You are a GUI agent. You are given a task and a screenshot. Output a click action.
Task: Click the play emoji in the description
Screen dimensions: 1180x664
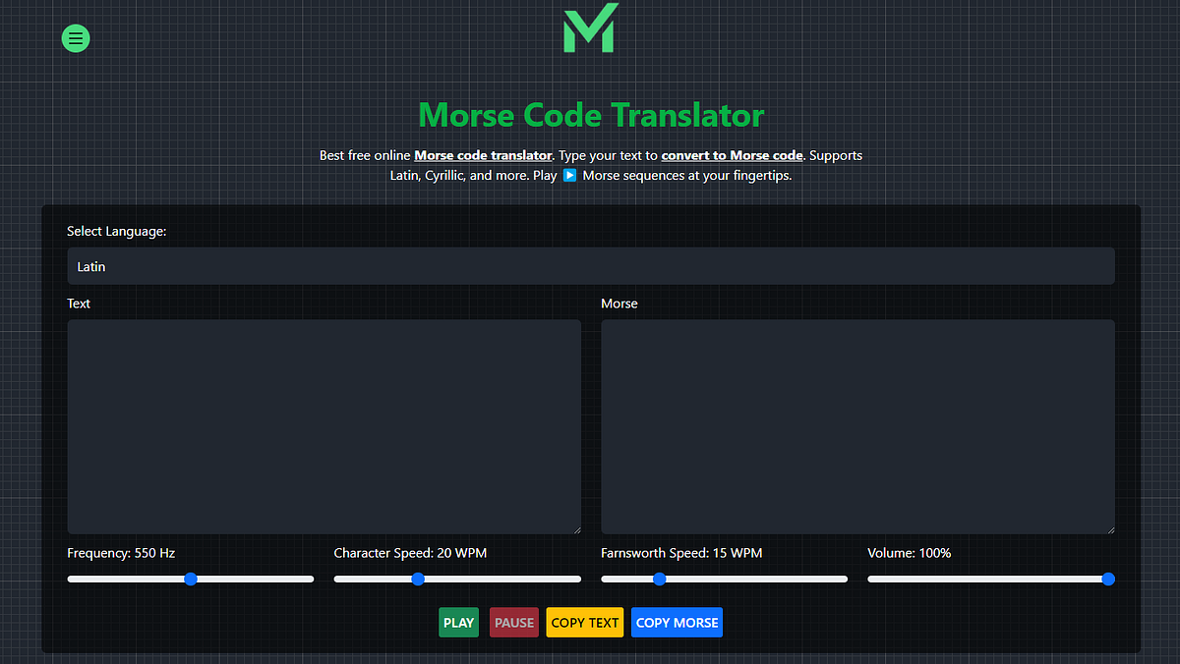tap(569, 175)
